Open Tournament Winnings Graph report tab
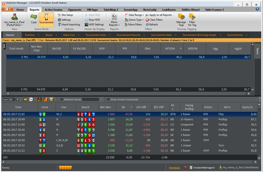 (x=199, y=35)
